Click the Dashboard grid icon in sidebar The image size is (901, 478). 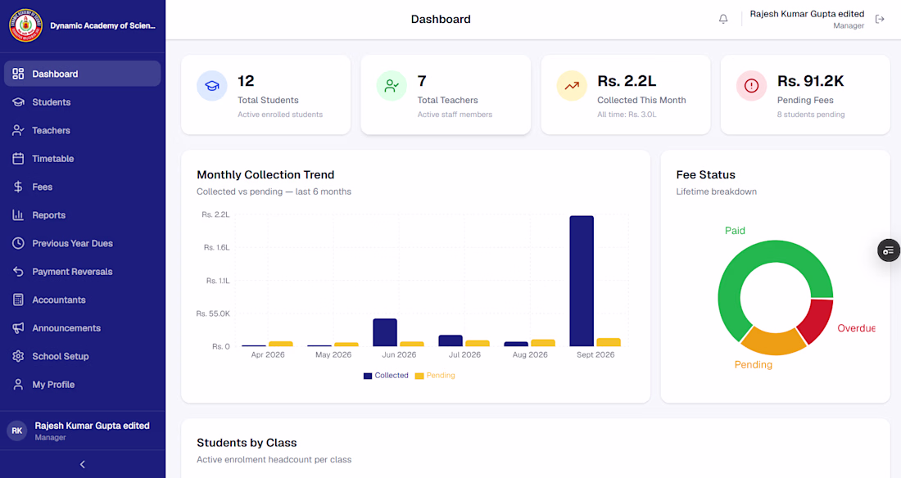click(x=18, y=74)
